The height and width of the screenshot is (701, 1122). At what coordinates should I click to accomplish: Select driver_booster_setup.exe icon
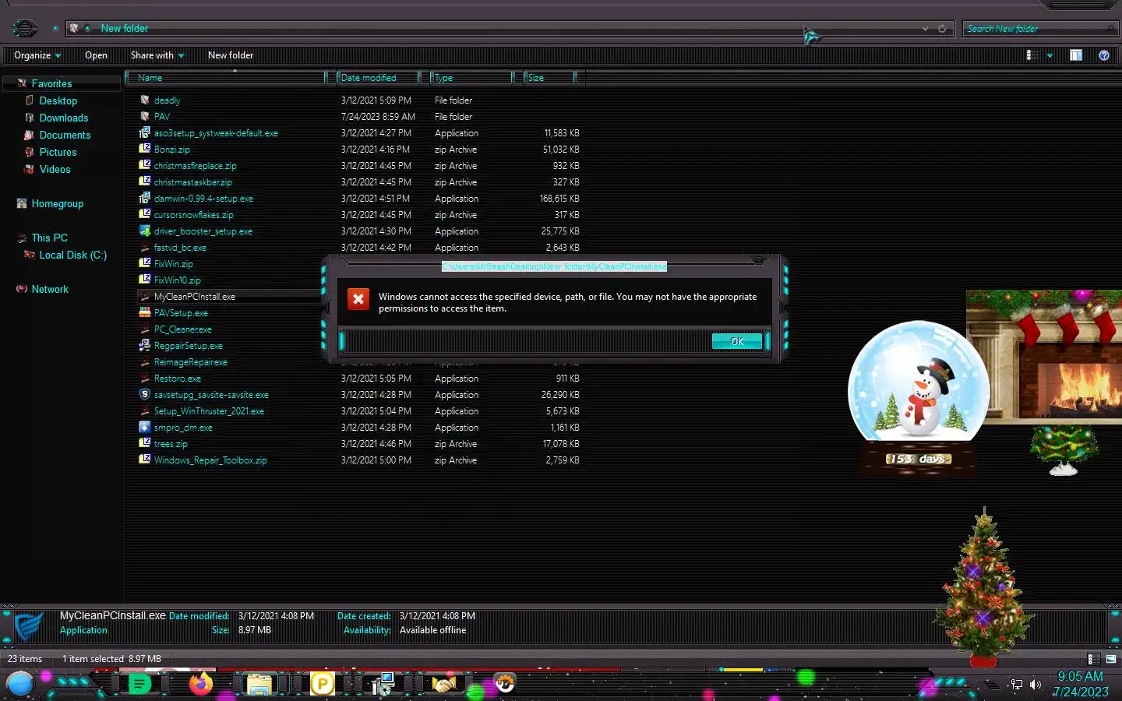click(144, 231)
